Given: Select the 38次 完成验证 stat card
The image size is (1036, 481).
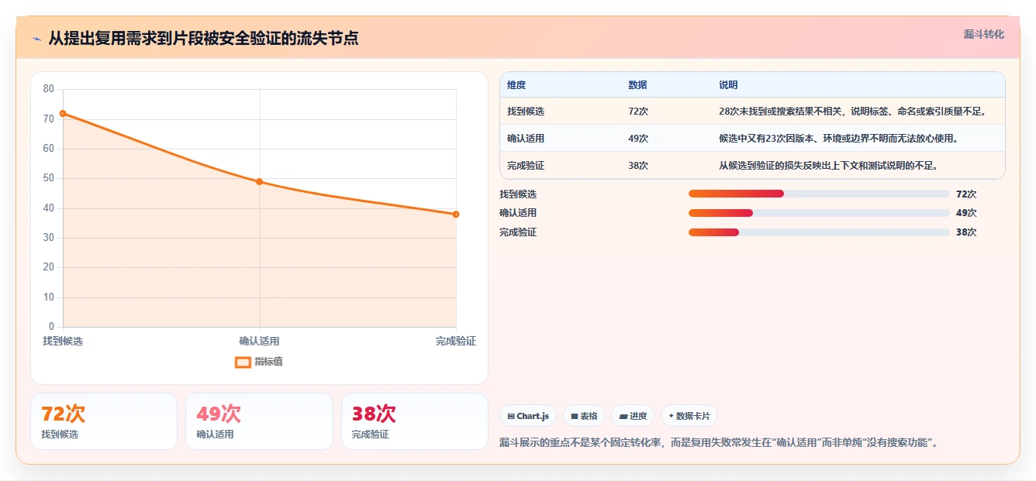Looking at the screenshot, I should click(415, 421).
